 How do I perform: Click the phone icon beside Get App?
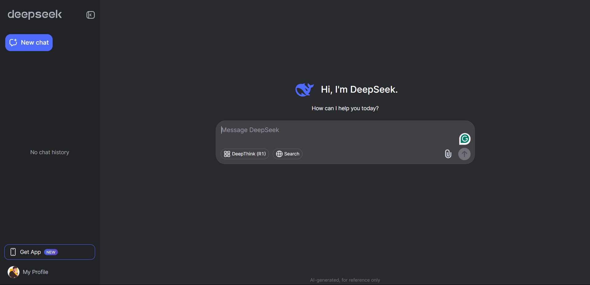point(13,252)
